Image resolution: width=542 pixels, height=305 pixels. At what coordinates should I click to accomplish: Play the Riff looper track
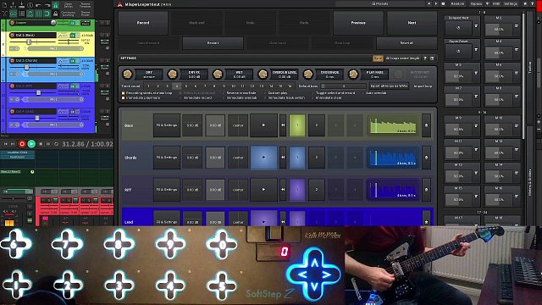pyautogui.click(x=263, y=190)
